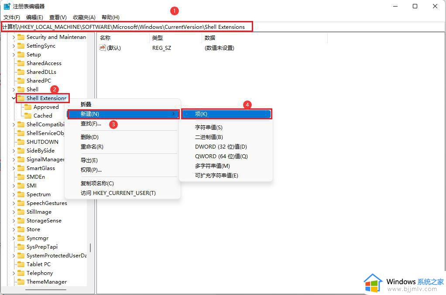The width and height of the screenshot is (446, 295).
Task: Click the ShellCompatibility folder icon
Action: [x=21, y=125]
